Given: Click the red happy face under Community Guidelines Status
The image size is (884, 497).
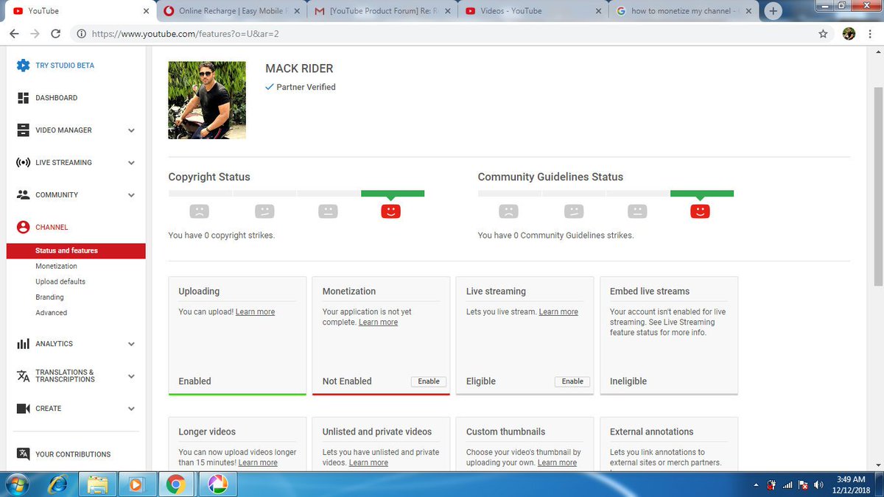Looking at the screenshot, I should [x=700, y=211].
